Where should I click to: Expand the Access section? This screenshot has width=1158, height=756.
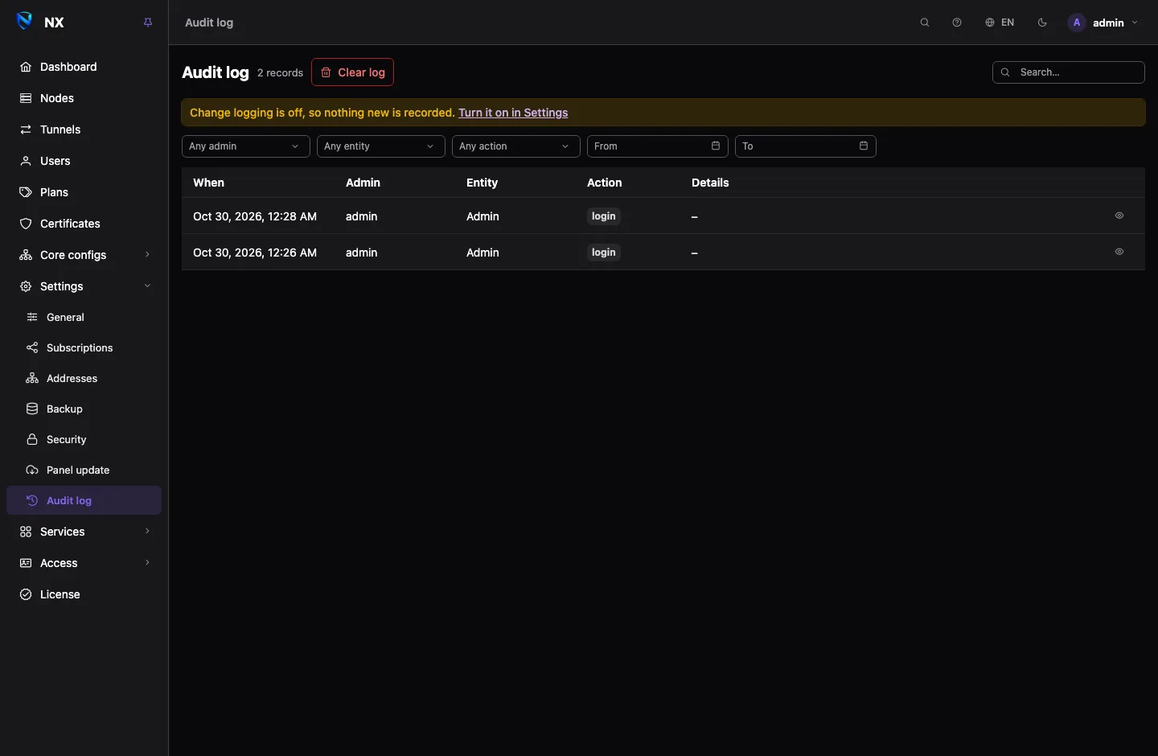pos(84,563)
